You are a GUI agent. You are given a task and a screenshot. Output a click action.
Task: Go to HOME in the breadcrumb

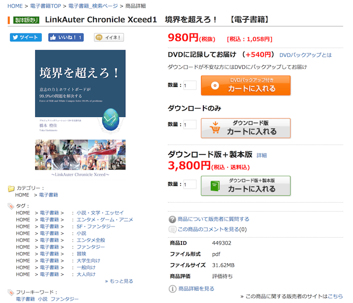pos(15,6)
